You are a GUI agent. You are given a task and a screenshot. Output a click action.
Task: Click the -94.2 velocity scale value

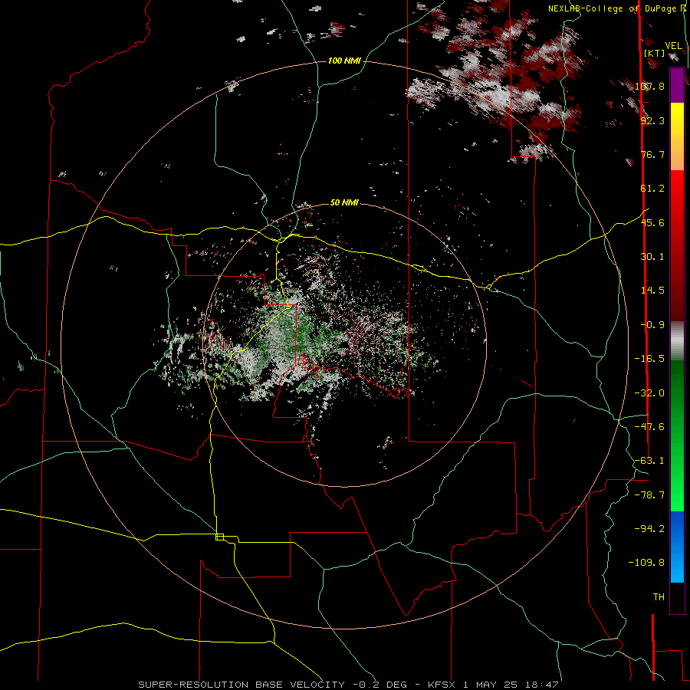pos(649,528)
